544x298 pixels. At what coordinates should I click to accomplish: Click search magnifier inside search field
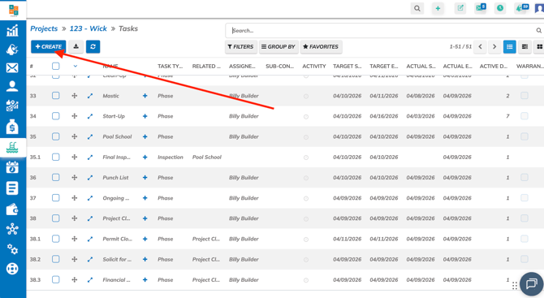(x=538, y=31)
